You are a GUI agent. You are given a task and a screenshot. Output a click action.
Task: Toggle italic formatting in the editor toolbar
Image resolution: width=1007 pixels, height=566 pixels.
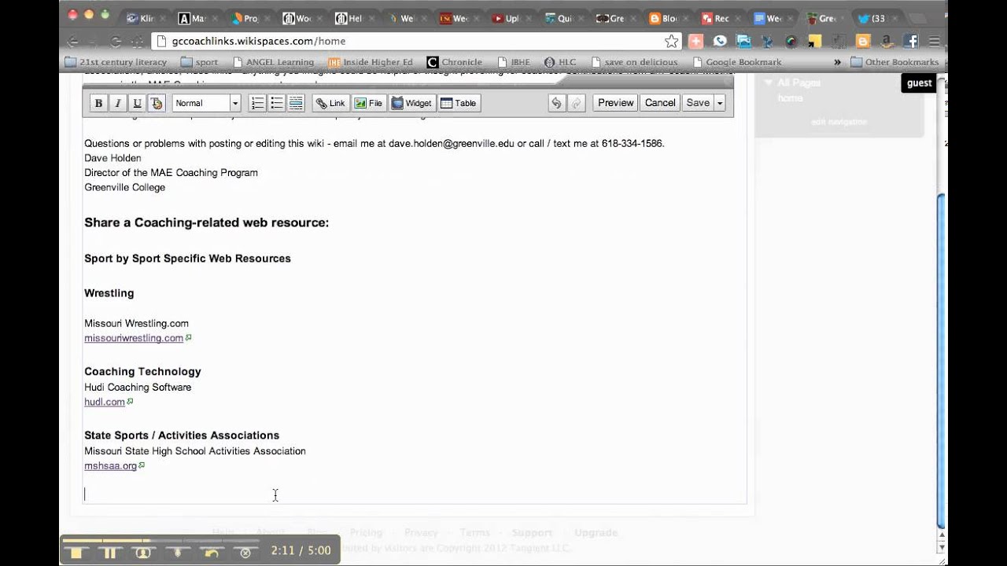pos(118,103)
